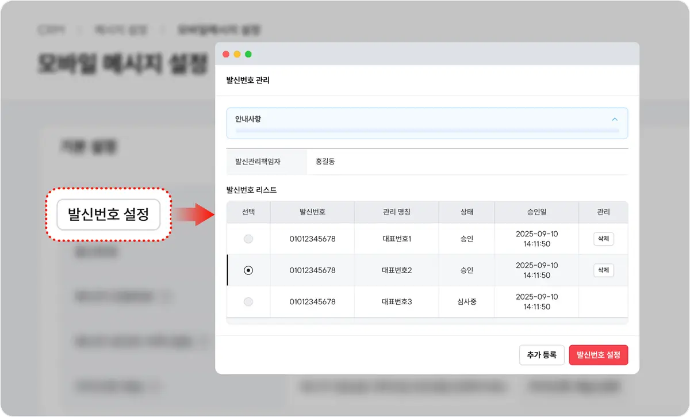Image resolution: width=690 pixels, height=417 pixels.
Task: Click the 상태 column header
Action: tap(466, 212)
